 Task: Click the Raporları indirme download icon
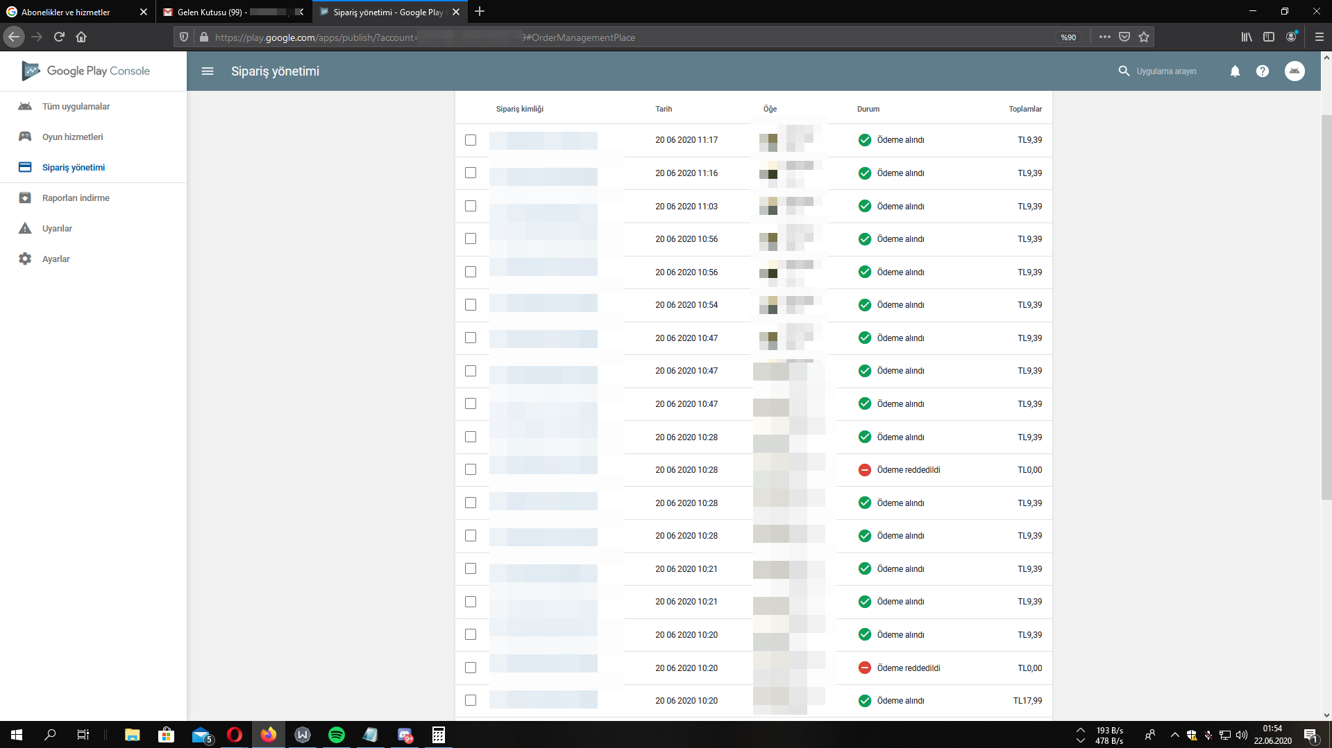[x=25, y=198]
